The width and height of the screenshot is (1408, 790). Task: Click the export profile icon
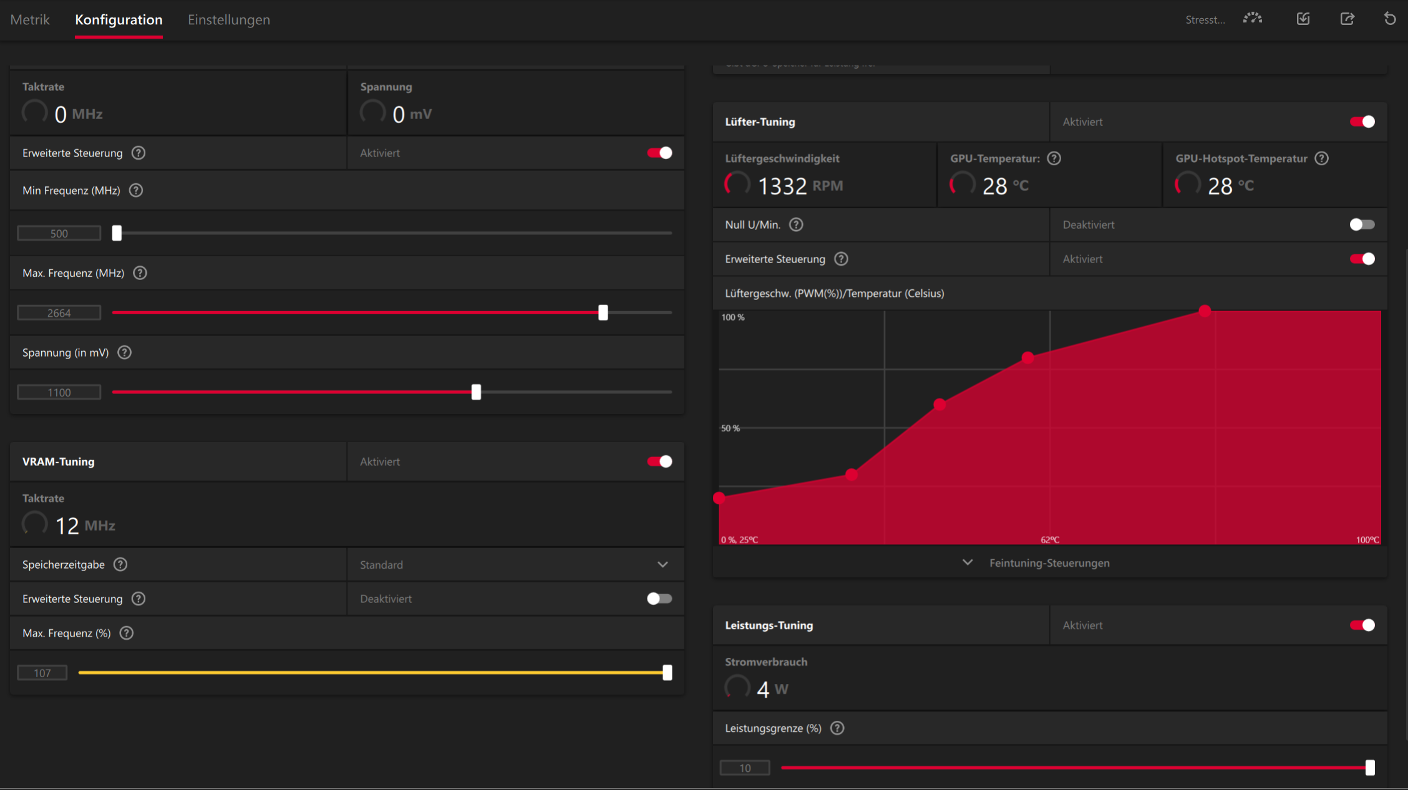coord(1347,19)
